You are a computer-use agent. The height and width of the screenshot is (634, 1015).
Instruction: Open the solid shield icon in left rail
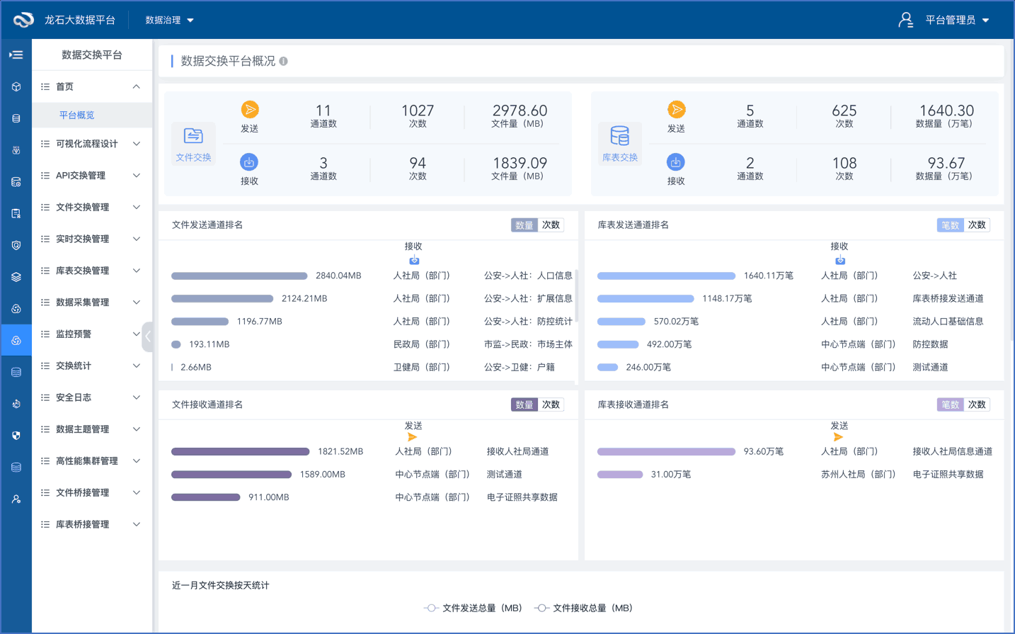16,436
